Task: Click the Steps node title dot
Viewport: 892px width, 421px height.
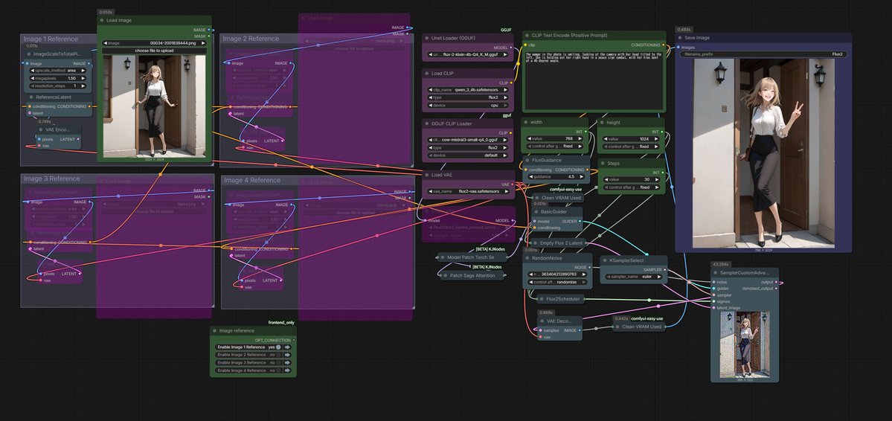Action: coord(602,164)
